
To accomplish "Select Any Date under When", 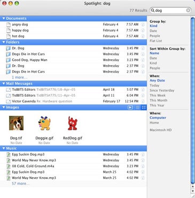I will pos(157,81).
